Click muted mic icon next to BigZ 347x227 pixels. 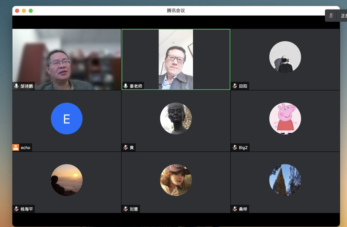235,148
